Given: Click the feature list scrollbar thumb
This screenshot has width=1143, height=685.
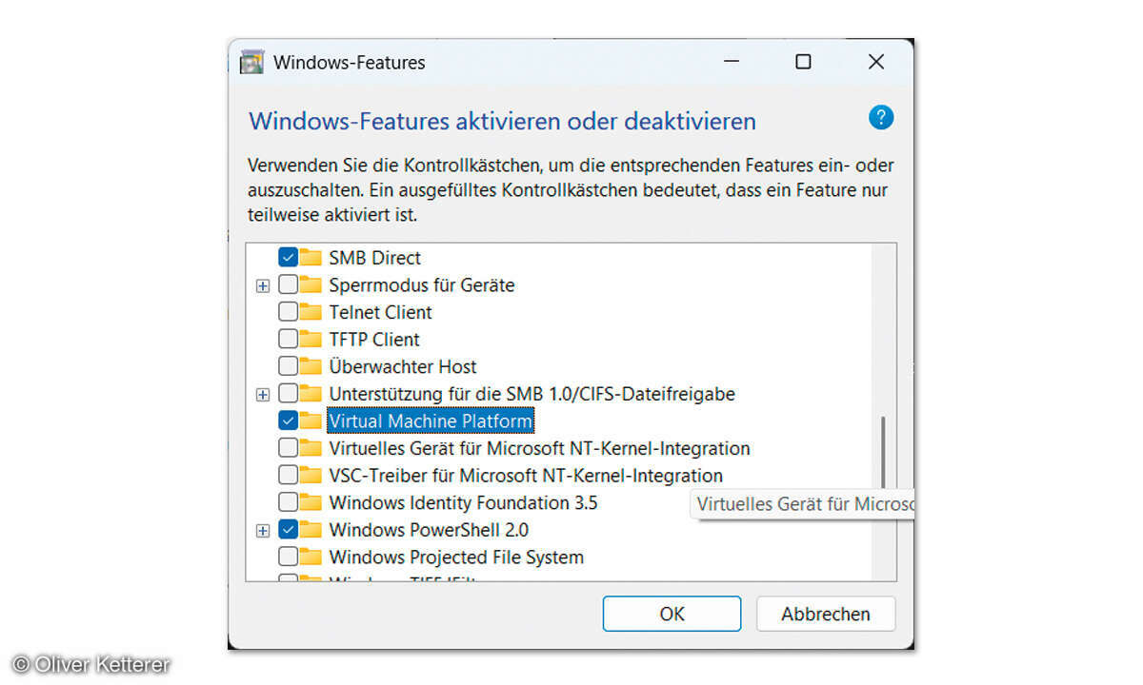Looking at the screenshot, I should 883,453.
